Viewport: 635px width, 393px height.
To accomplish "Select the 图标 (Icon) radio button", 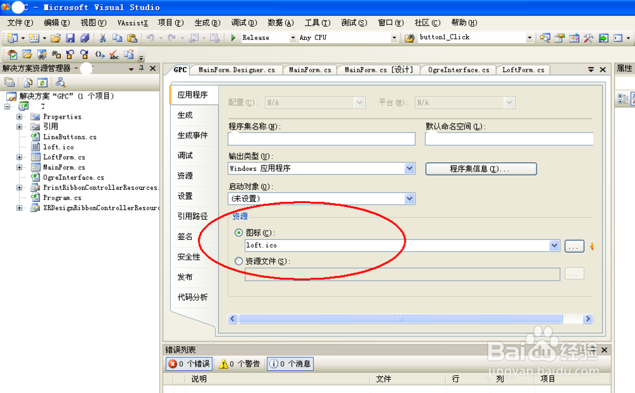I will pos(239,233).
